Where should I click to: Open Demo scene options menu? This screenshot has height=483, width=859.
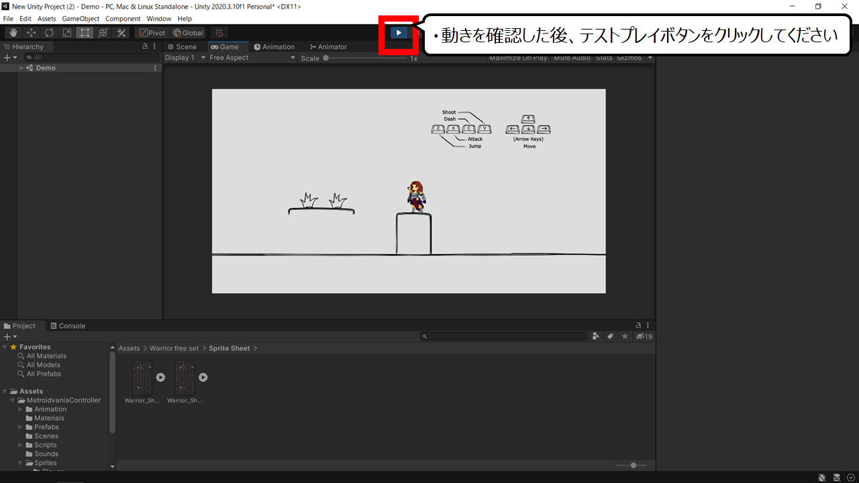(156, 68)
